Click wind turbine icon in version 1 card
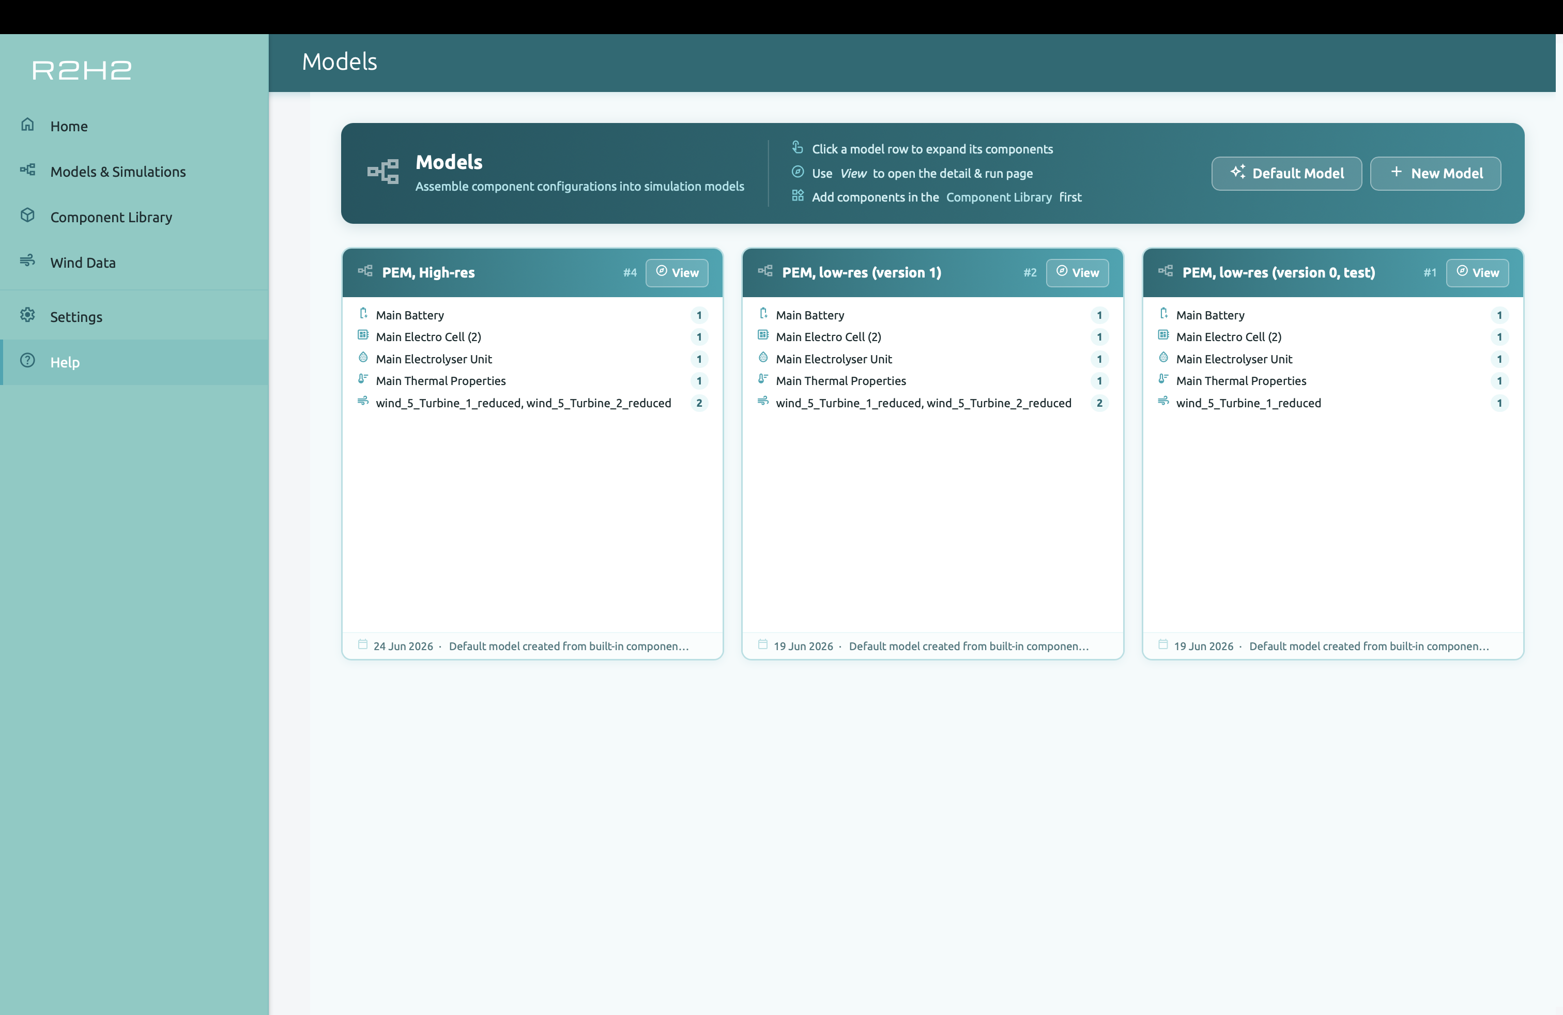Image resolution: width=1563 pixels, height=1015 pixels. click(763, 401)
